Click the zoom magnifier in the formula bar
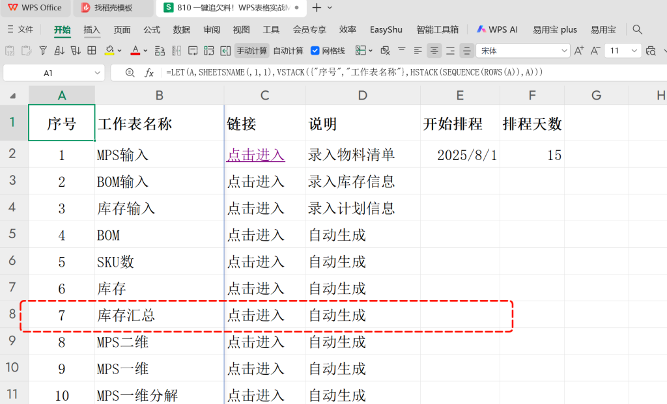This screenshot has width=667, height=404. coord(130,73)
